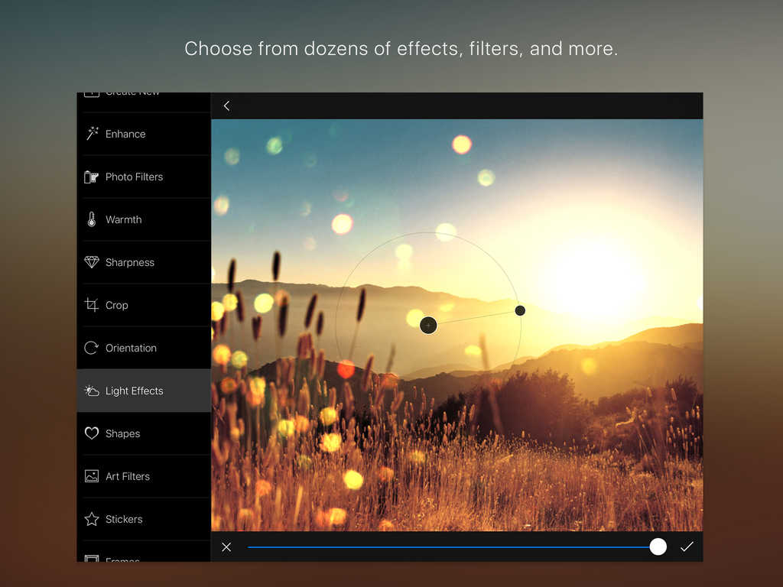Click the Light Effects menu label
The height and width of the screenshot is (587, 783).
(x=134, y=391)
